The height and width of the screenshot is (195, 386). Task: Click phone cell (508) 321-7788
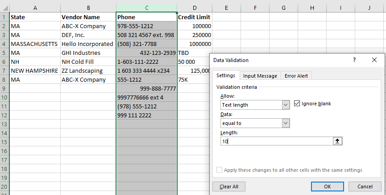point(146,44)
